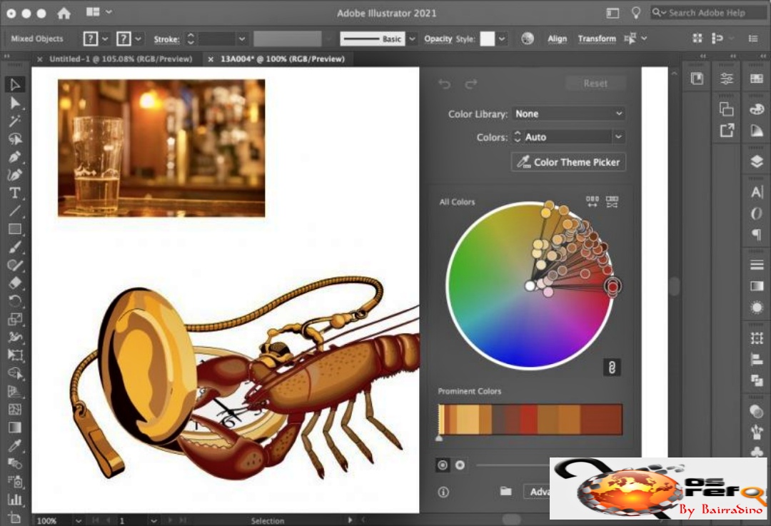Open the Align panel link
This screenshot has width=771, height=526.
557,39
